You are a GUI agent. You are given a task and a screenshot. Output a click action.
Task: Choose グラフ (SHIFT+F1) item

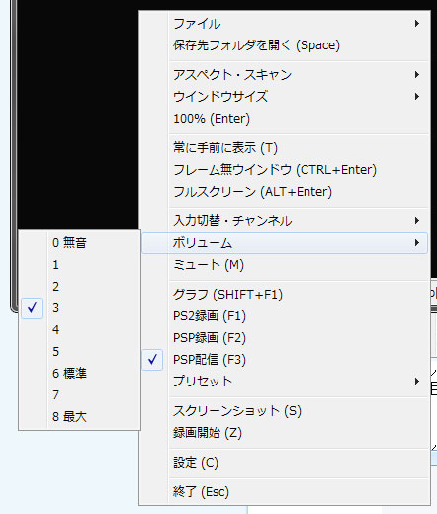pos(285,295)
